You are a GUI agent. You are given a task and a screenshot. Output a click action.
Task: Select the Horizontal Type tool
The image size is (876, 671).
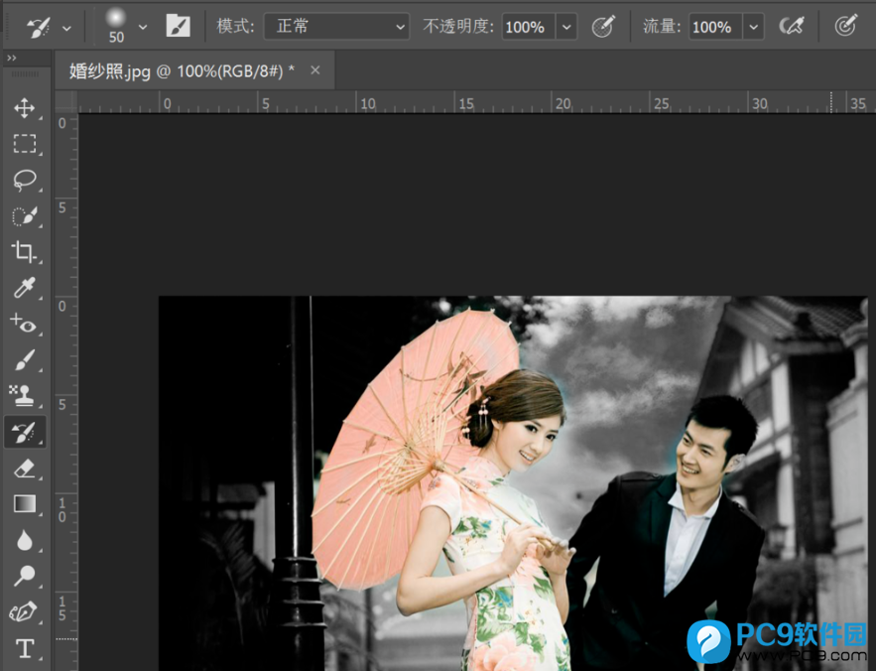(x=25, y=648)
